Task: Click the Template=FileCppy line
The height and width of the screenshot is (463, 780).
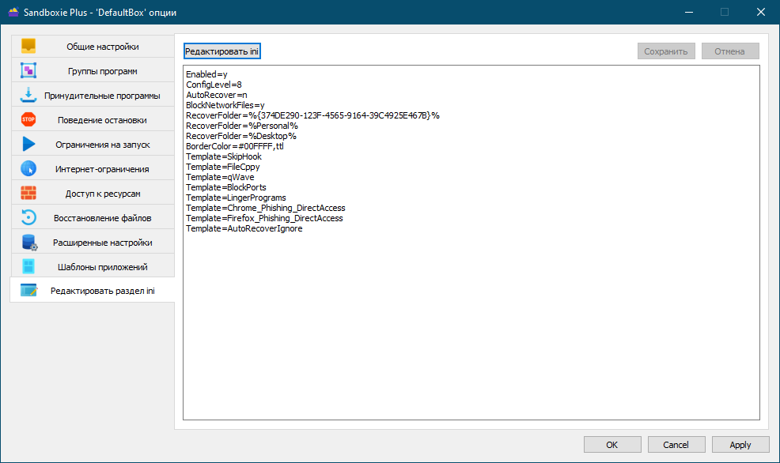Action: 222,167
